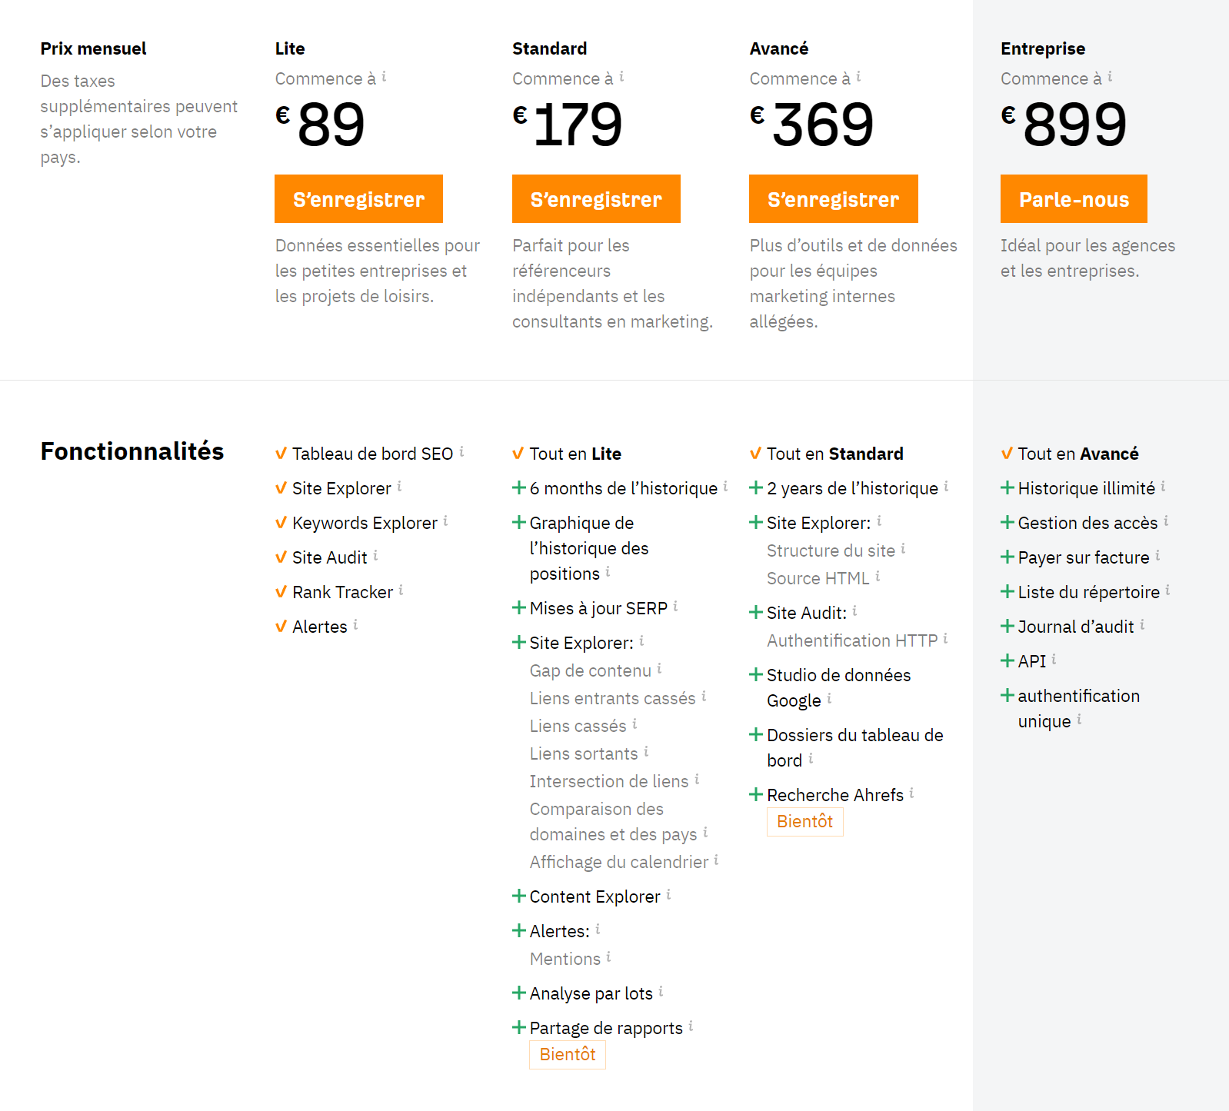Click info icon next to Tableau de bord SEO
Image resolution: width=1229 pixels, height=1111 pixels.
coord(461,451)
